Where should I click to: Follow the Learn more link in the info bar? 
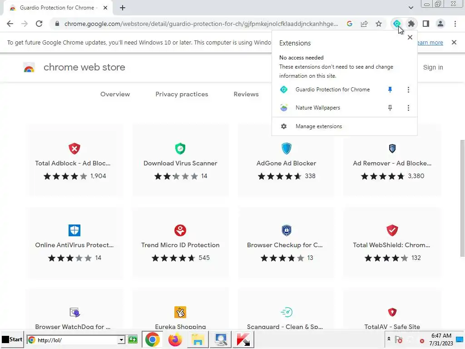tap(430, 42)
